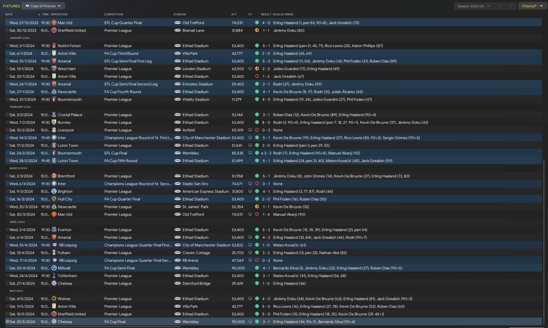Sort by the Date column header

point(9,15)
